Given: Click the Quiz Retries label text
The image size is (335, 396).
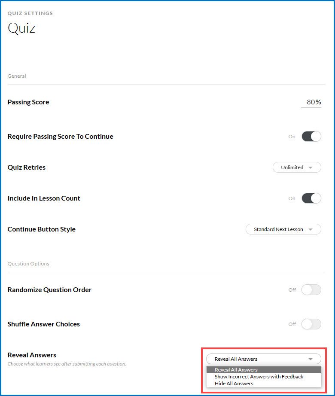Looking at the screenshot, I should [27, 168].
